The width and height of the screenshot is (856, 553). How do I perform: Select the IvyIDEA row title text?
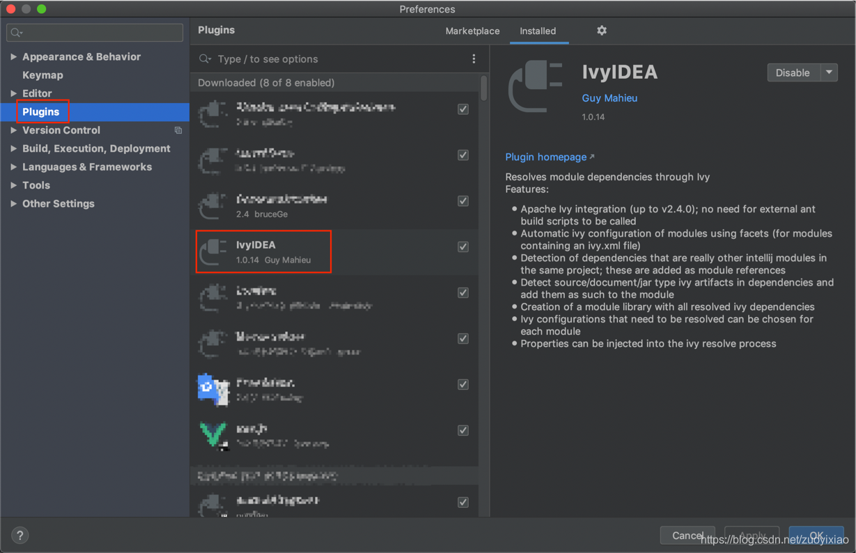(256, 245)
